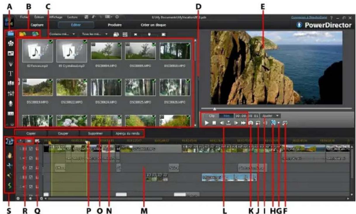Screen dimensions: 356x214
Task: Click the Supprimer button
Action: coord(95,134)
